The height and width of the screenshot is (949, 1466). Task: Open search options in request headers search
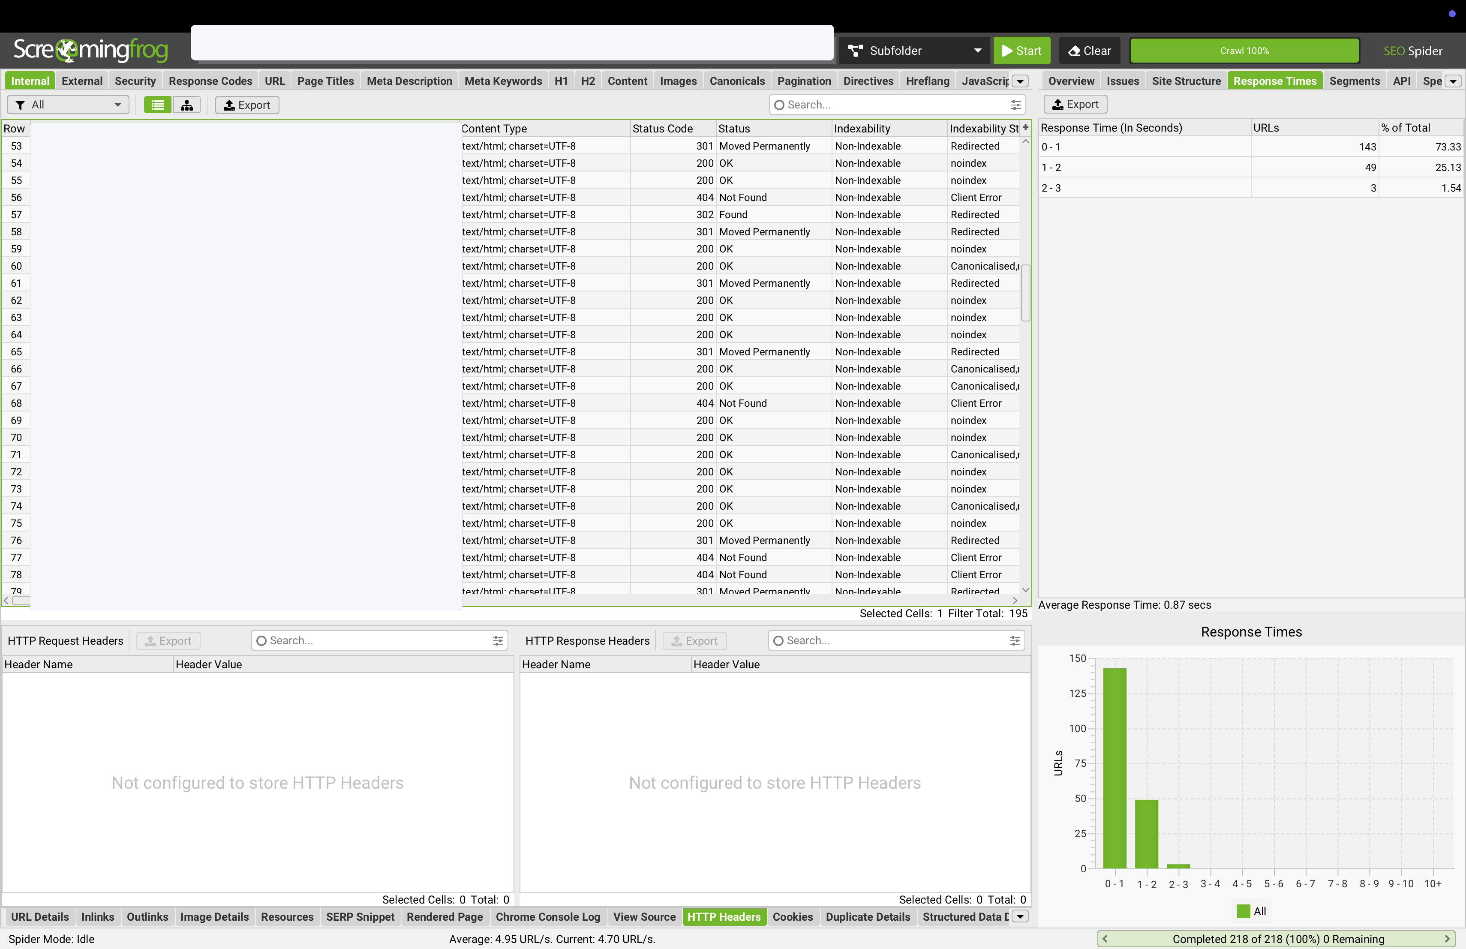498,640
